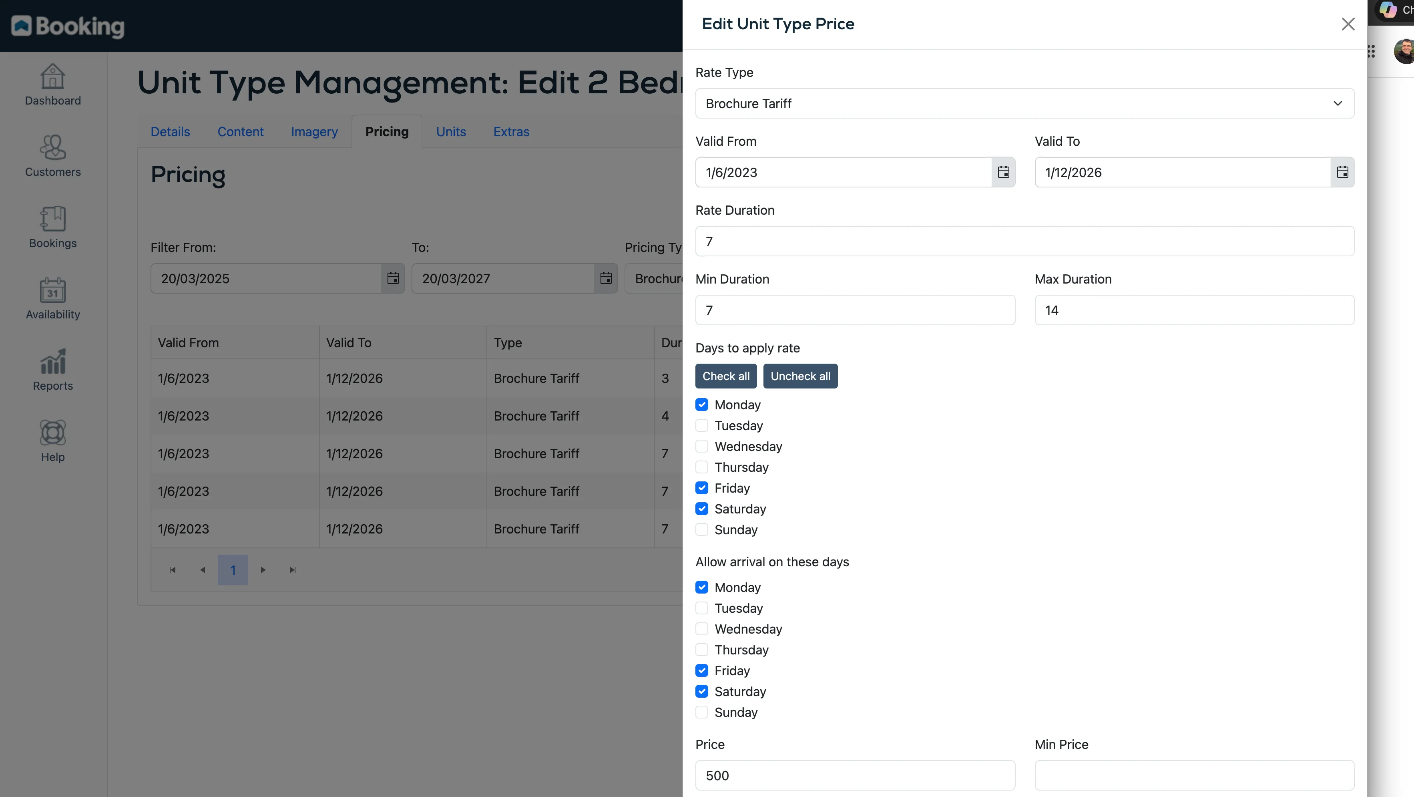Uncheck Saturday under Allow arrival days
The image size is (1414, 797).
701,692
